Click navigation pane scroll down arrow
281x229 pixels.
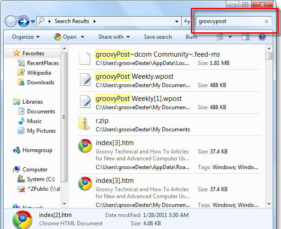pos(64,204)
